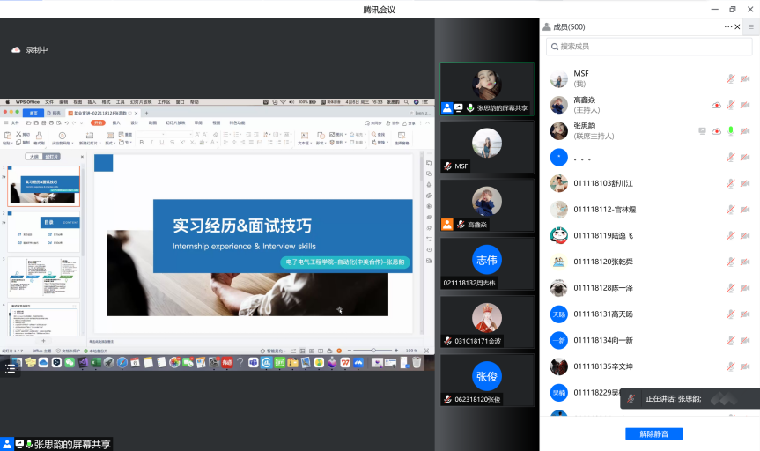This screenshot has width=760, height=451.
Task: Click muted mic icon on MSF video tile
Action: pyautogui.click(x=448, y=166)
